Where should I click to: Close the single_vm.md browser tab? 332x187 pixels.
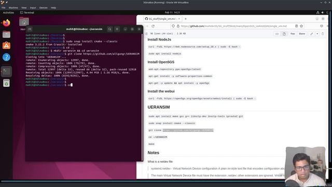[x=179, y=19]
